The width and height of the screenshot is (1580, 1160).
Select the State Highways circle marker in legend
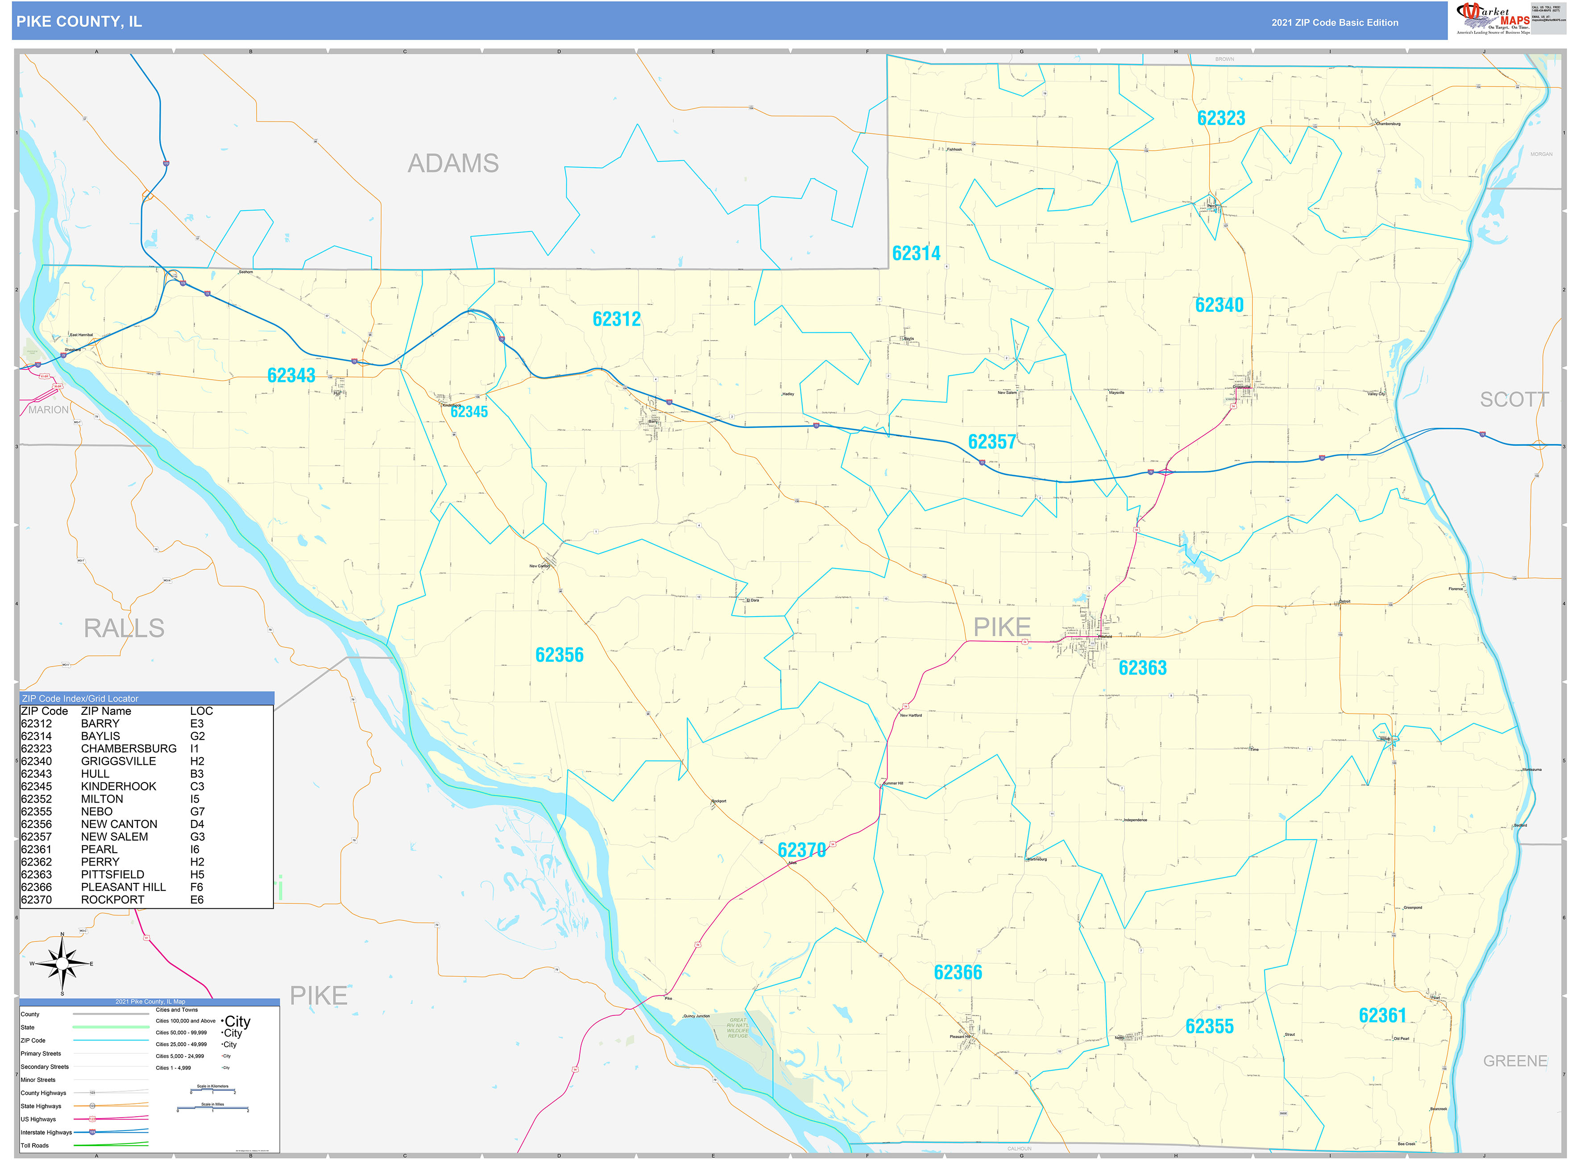[92, 1106]
